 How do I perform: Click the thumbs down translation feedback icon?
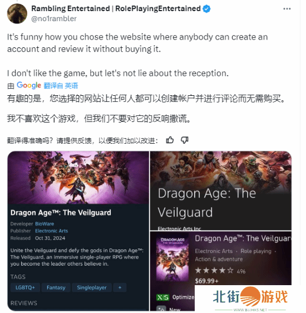pos(184,140)
